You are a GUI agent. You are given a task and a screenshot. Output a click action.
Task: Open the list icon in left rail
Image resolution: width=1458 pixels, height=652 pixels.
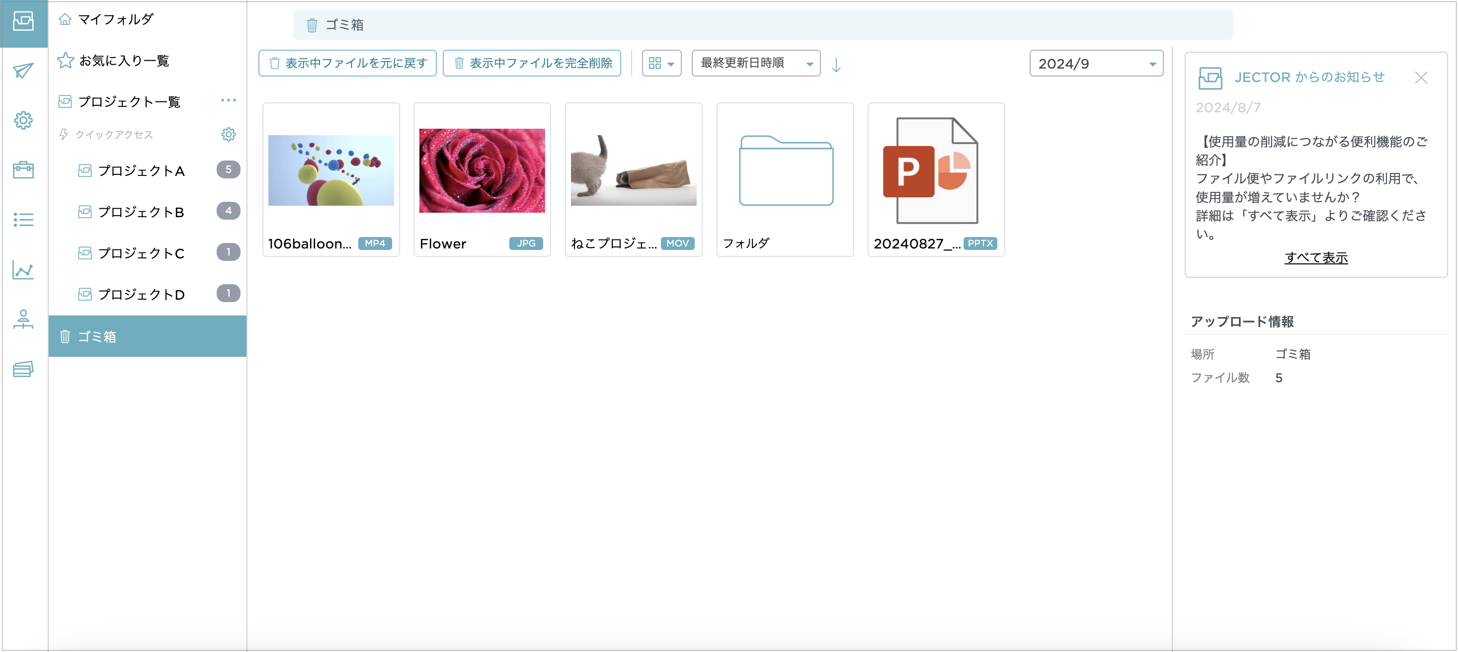[x=23, y=220]
